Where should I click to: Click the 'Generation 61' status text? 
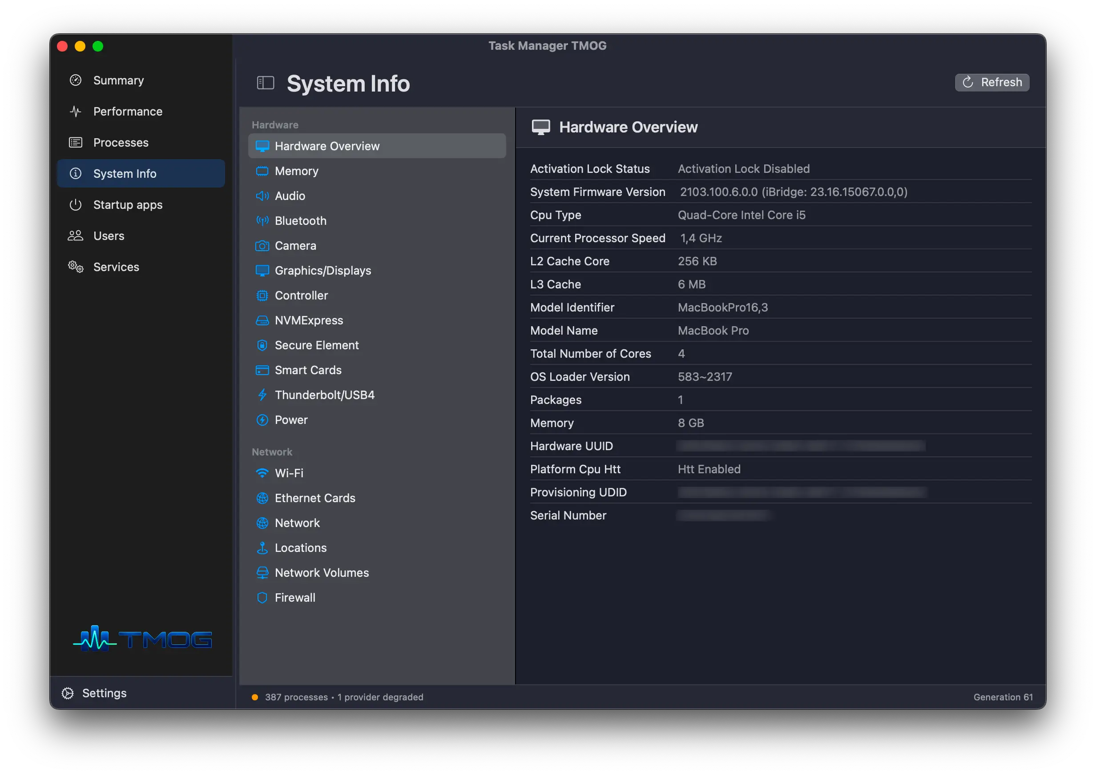[1003, 697]
